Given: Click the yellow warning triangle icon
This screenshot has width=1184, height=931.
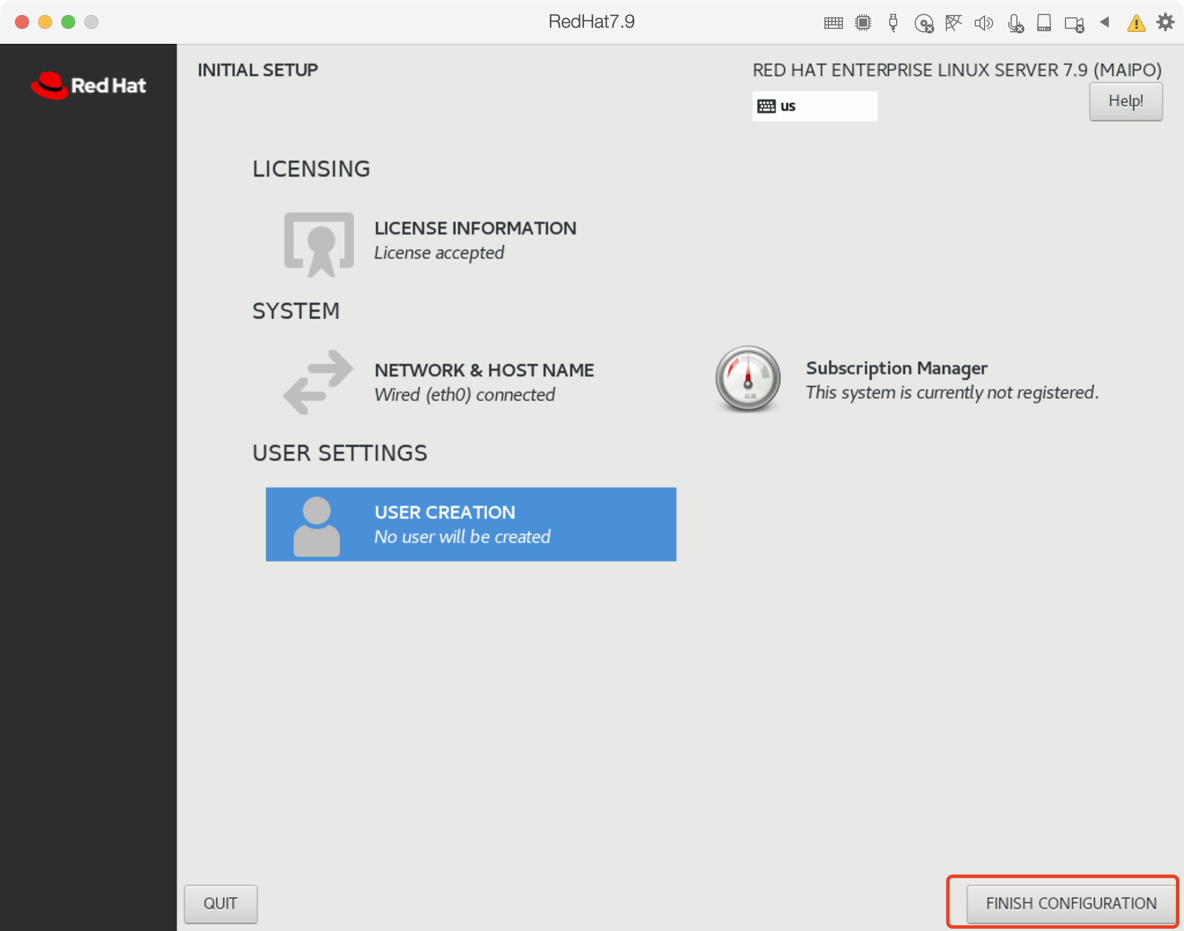Looking at the screenshot, I should [1136, 24].
